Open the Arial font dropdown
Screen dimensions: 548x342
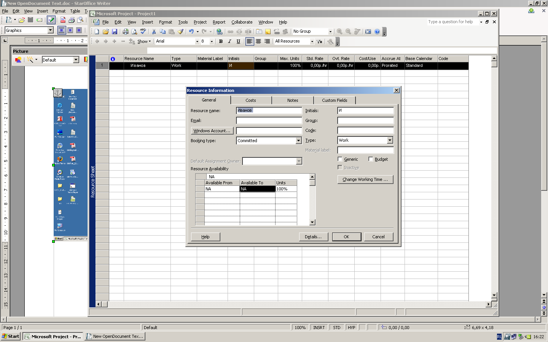(197, 41)
